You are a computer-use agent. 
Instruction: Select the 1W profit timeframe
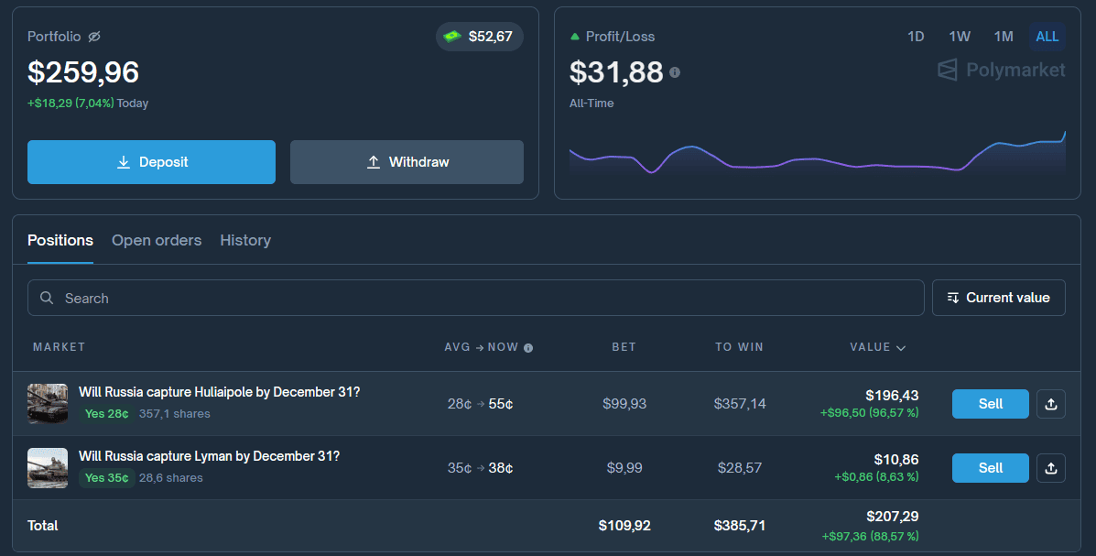coord(960,37)
